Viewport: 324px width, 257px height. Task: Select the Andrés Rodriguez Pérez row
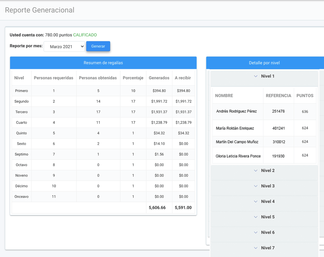238,111
